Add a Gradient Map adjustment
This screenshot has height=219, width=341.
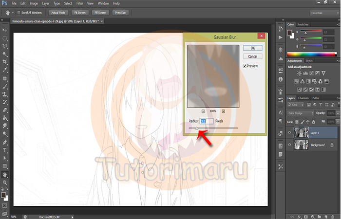[323, 90]
